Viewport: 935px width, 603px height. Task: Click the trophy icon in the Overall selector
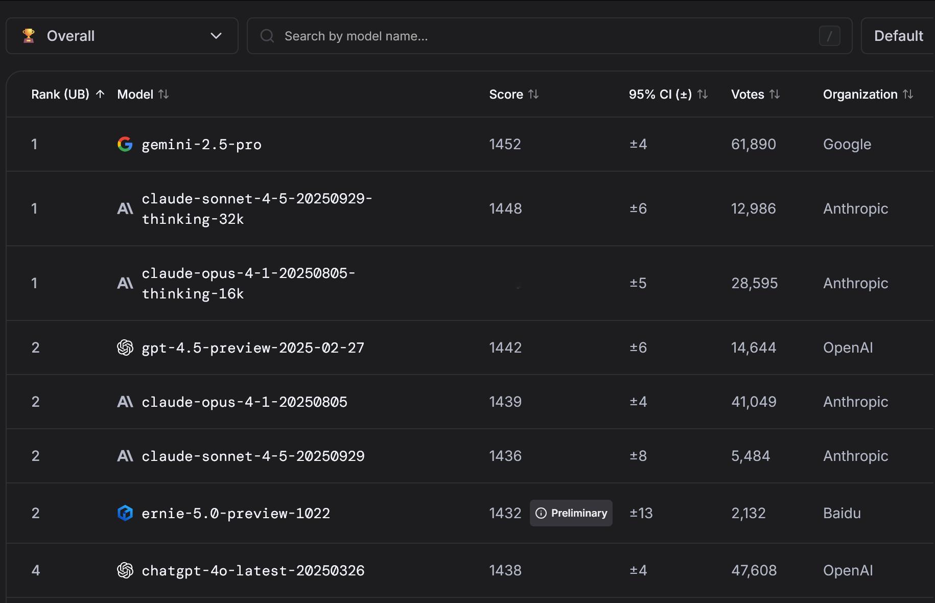coord(29,36)
